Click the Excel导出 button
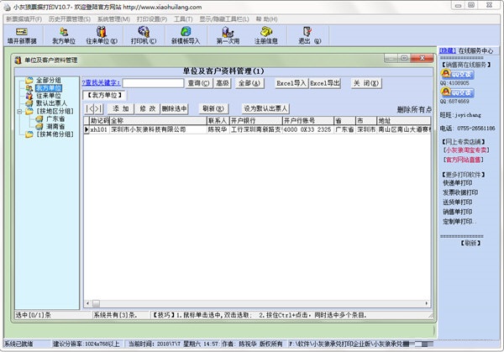504x352 pixels. (325, 83)
